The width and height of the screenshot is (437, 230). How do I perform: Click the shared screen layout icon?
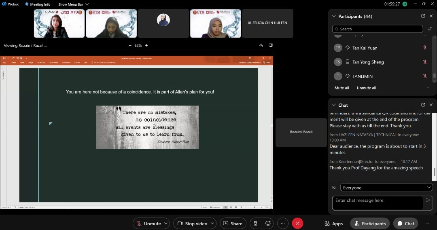pos(271,45)
